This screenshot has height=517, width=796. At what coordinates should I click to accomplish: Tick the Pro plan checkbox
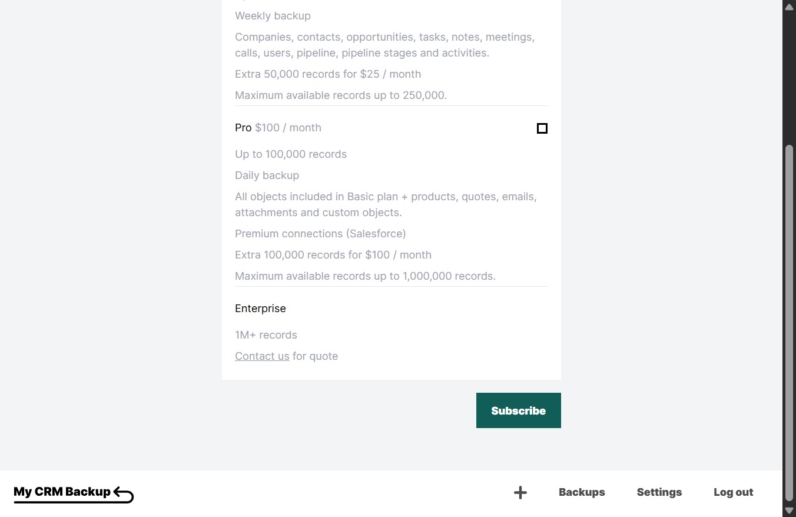542,128
